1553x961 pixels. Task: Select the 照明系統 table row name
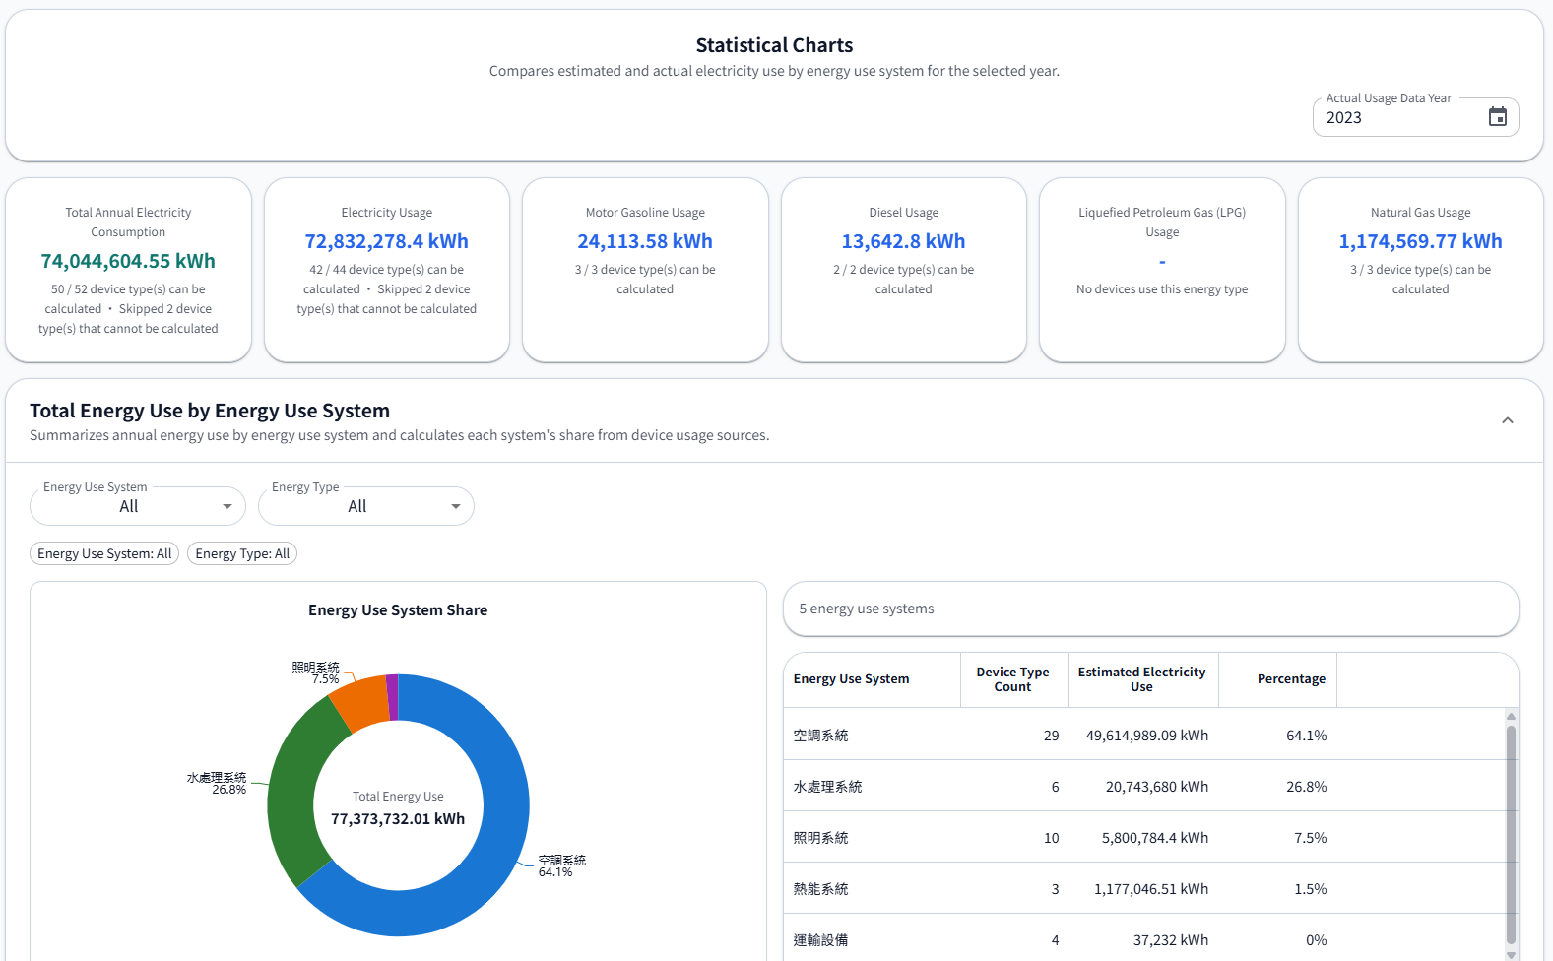click(820, 838)
